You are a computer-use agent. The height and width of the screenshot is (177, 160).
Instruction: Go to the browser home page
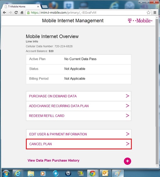click(22, 12)
